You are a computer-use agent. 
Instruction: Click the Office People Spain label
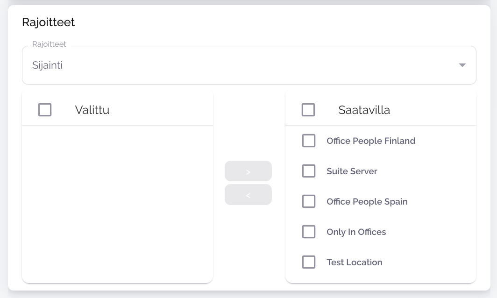[367, 201]
